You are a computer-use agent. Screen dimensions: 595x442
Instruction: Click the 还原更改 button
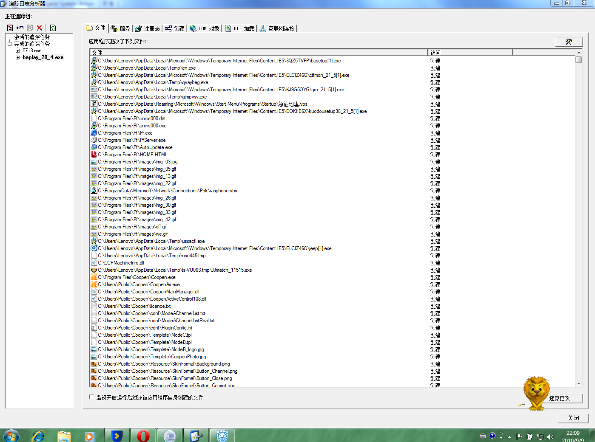(559, 398)
